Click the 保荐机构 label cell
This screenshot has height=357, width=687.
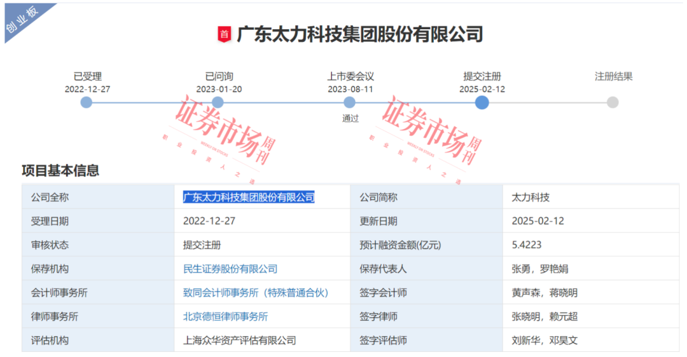coord(98,269)
